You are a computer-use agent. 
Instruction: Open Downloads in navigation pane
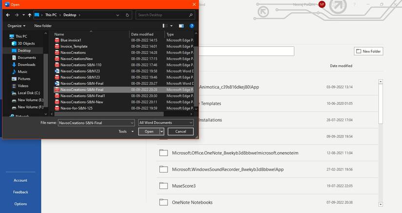(23, 65)
